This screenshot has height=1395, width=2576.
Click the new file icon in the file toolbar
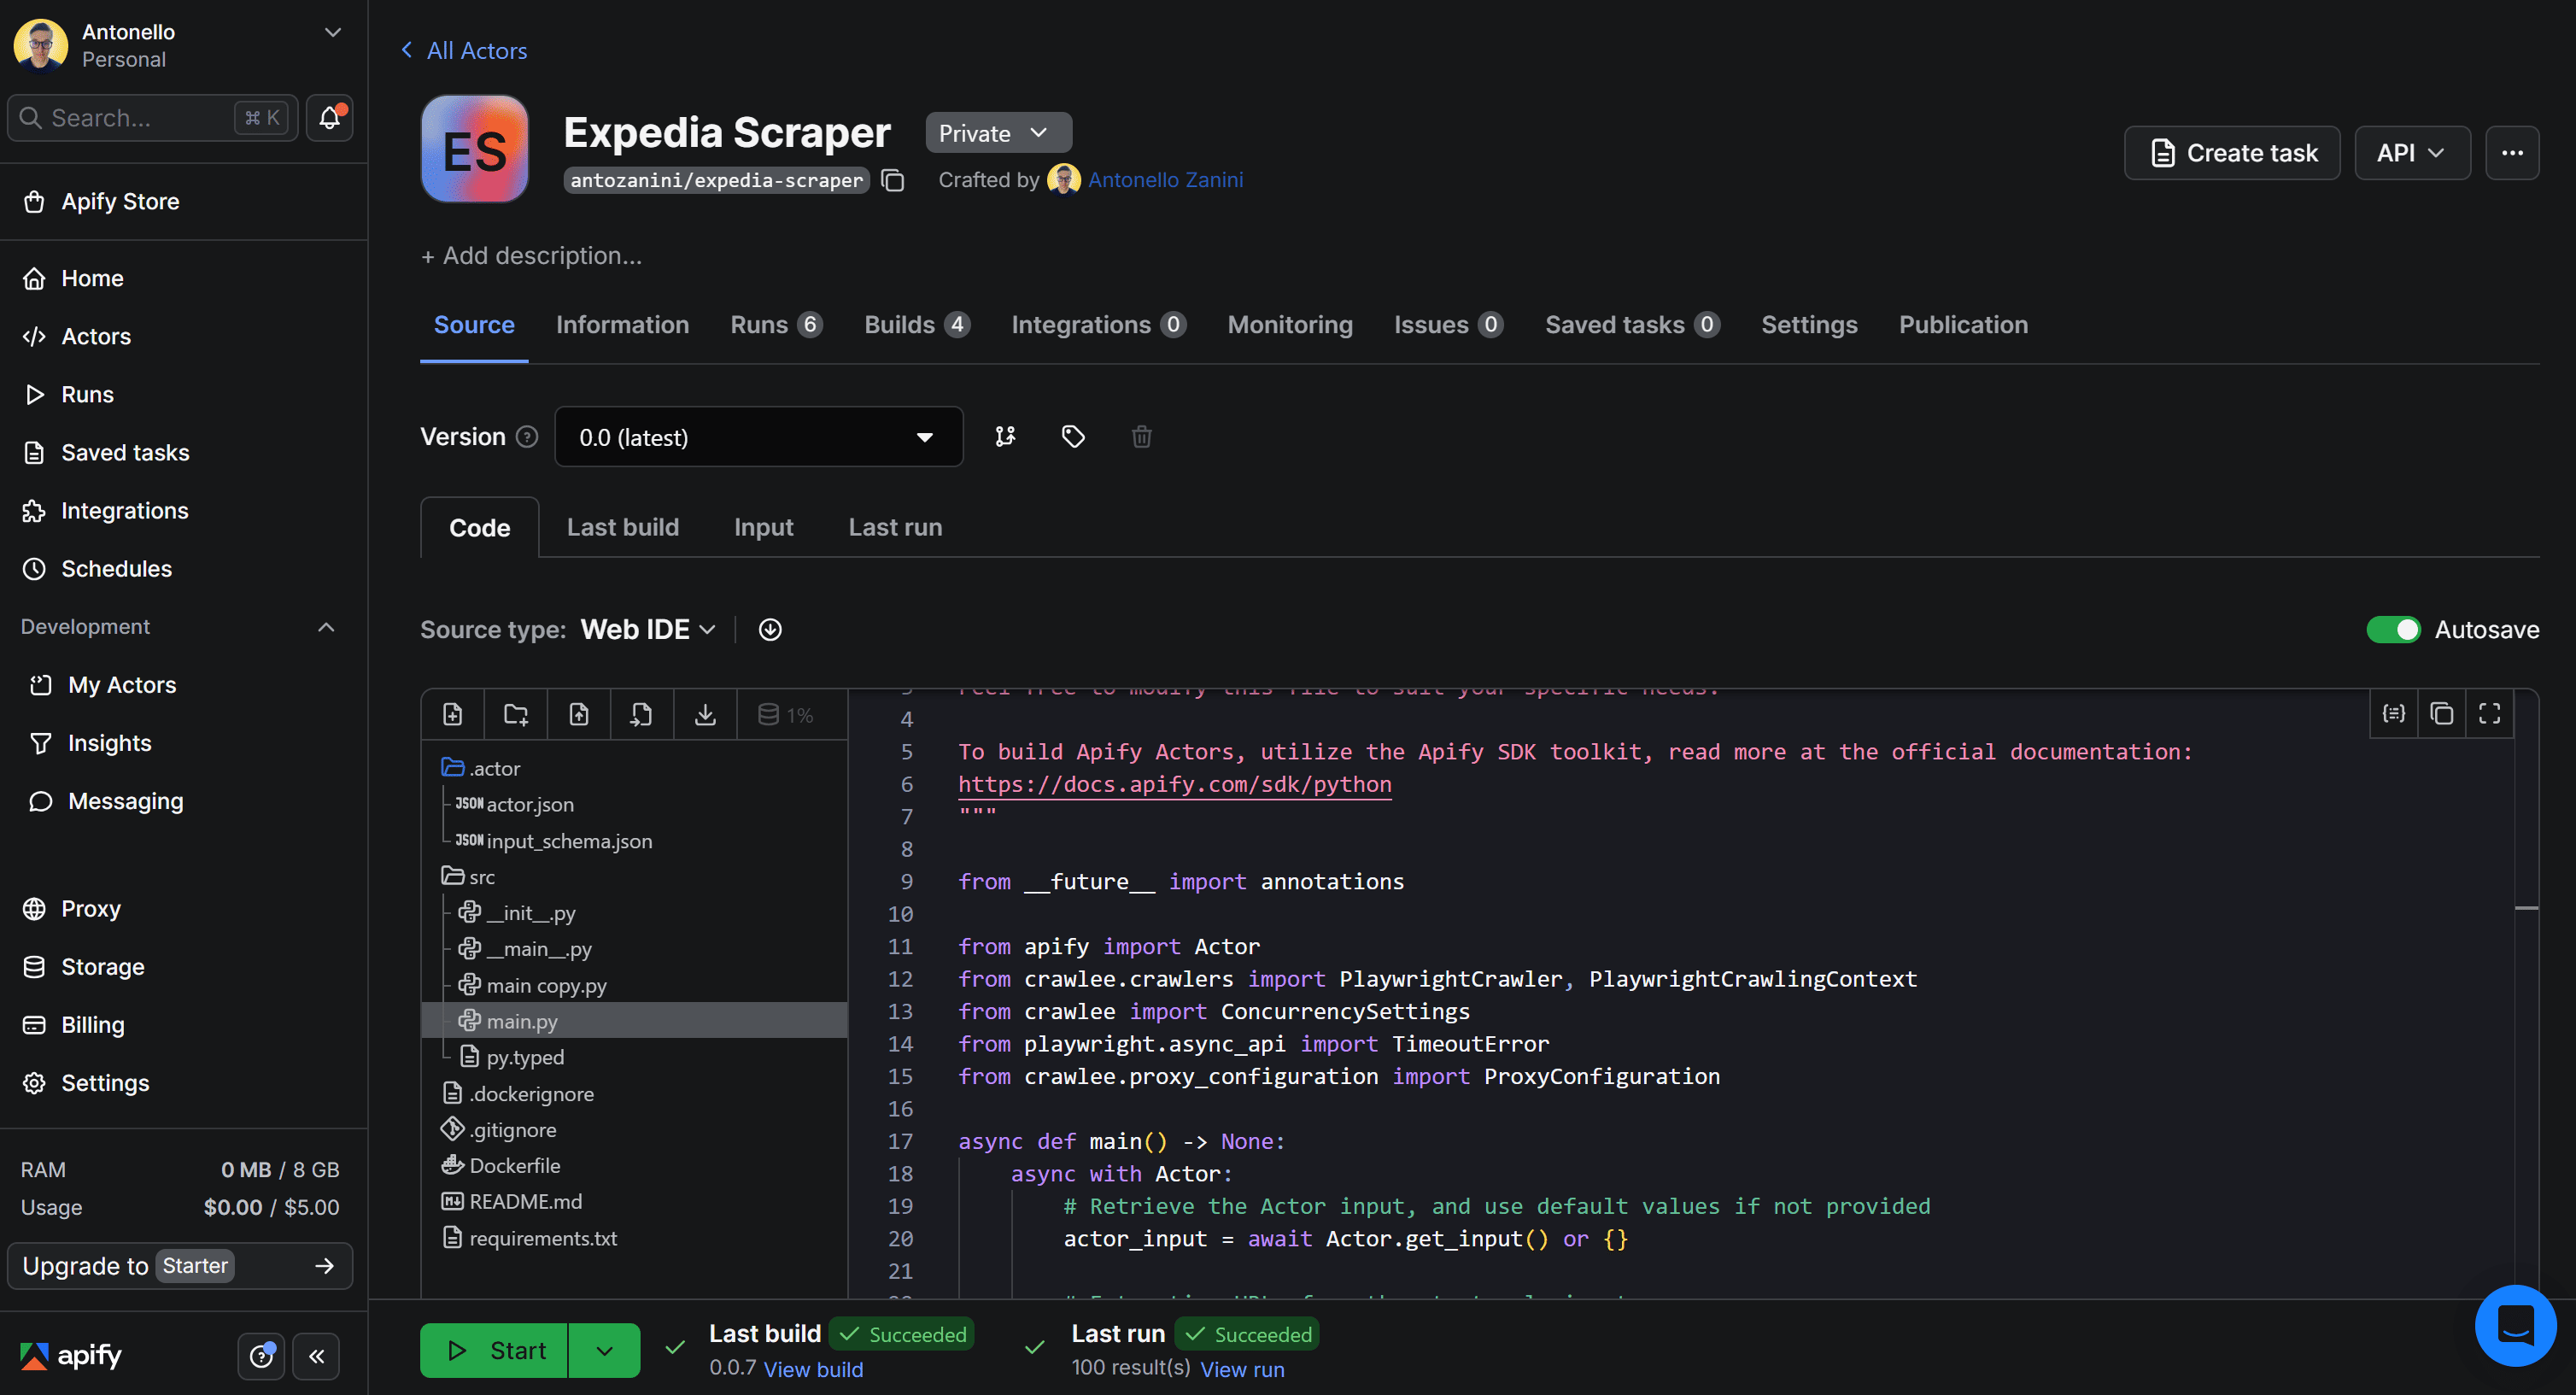coord(453,714)
